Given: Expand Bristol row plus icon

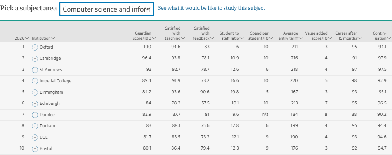Looking at the screenshot, I should coord(35,148).
